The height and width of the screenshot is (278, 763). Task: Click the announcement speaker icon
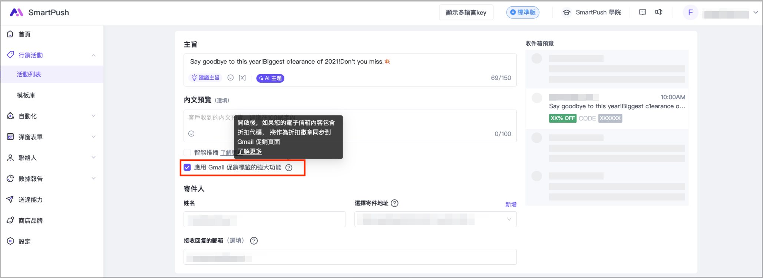click(x=658, y=12)
